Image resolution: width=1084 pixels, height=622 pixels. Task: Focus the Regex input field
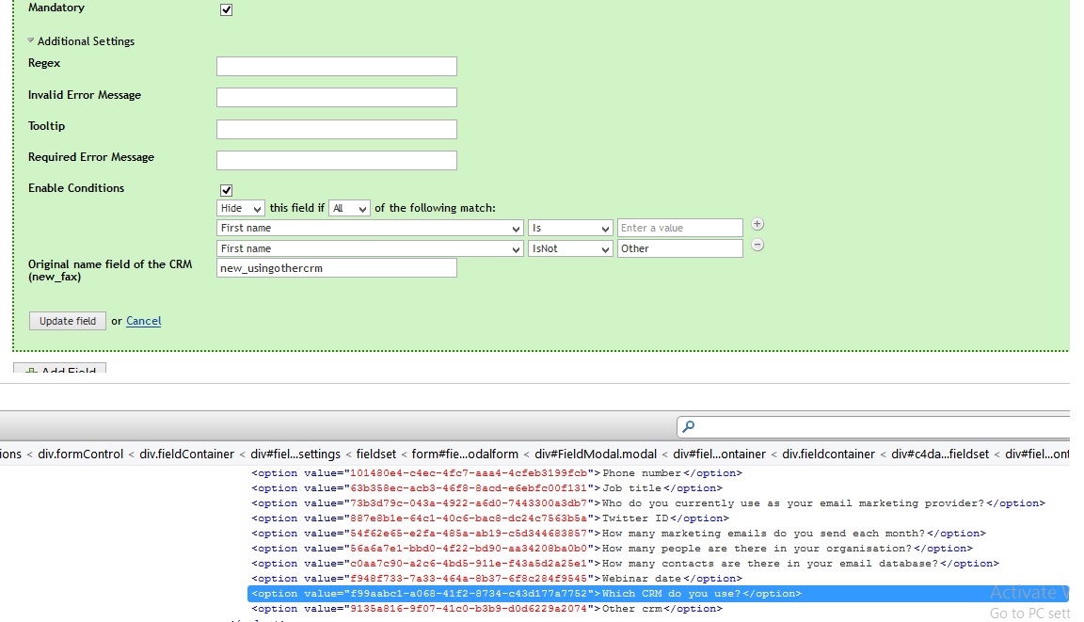337,67
